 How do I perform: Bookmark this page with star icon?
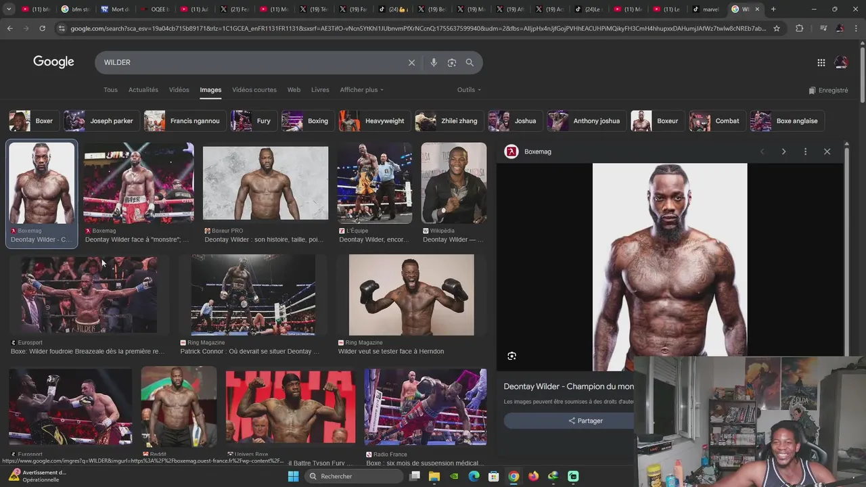click(777, 28)
